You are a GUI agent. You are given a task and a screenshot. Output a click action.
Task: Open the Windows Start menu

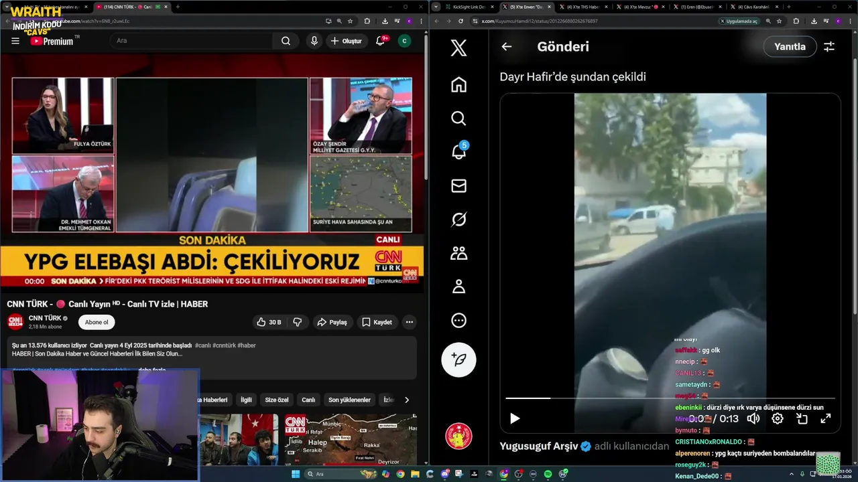[296, 474]
